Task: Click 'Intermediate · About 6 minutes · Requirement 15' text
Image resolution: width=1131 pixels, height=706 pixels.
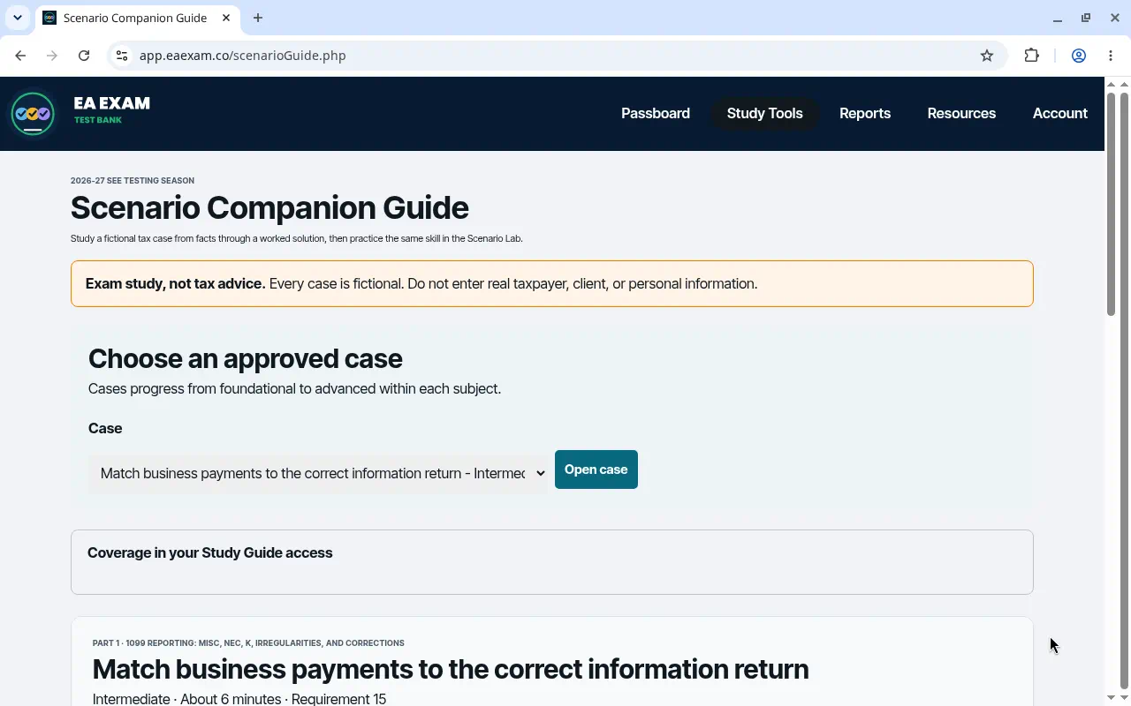Action: click(x=239, y=699)
